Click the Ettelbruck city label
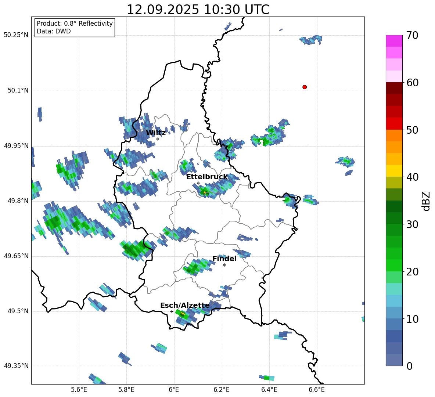Image resolution: width=435 pixels, height=397 pixels. (x=207, y=177)
